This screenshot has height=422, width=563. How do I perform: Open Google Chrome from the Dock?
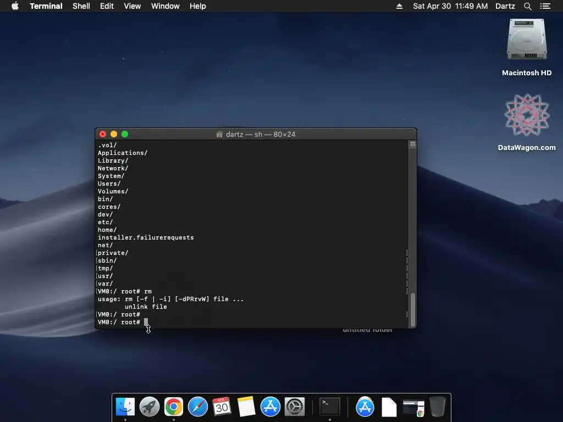174,407
